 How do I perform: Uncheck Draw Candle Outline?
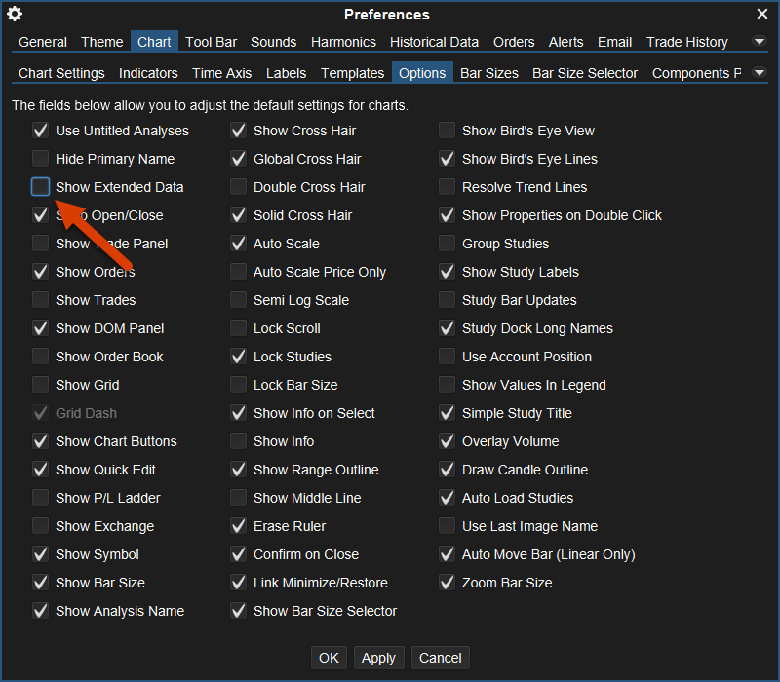pos(447,470)
